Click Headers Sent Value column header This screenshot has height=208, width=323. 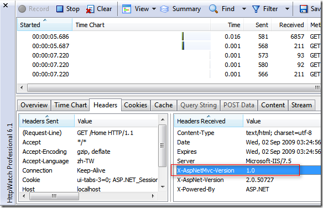click(x=116, y=121)
